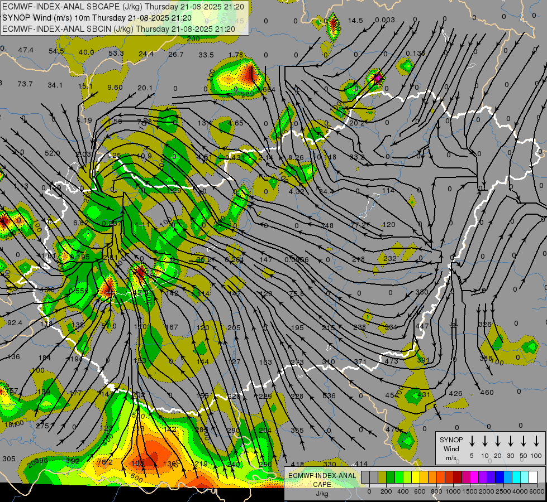547x502 pixels.
Task: Click the map value '52.0'
Action: [x=53, y=153]
